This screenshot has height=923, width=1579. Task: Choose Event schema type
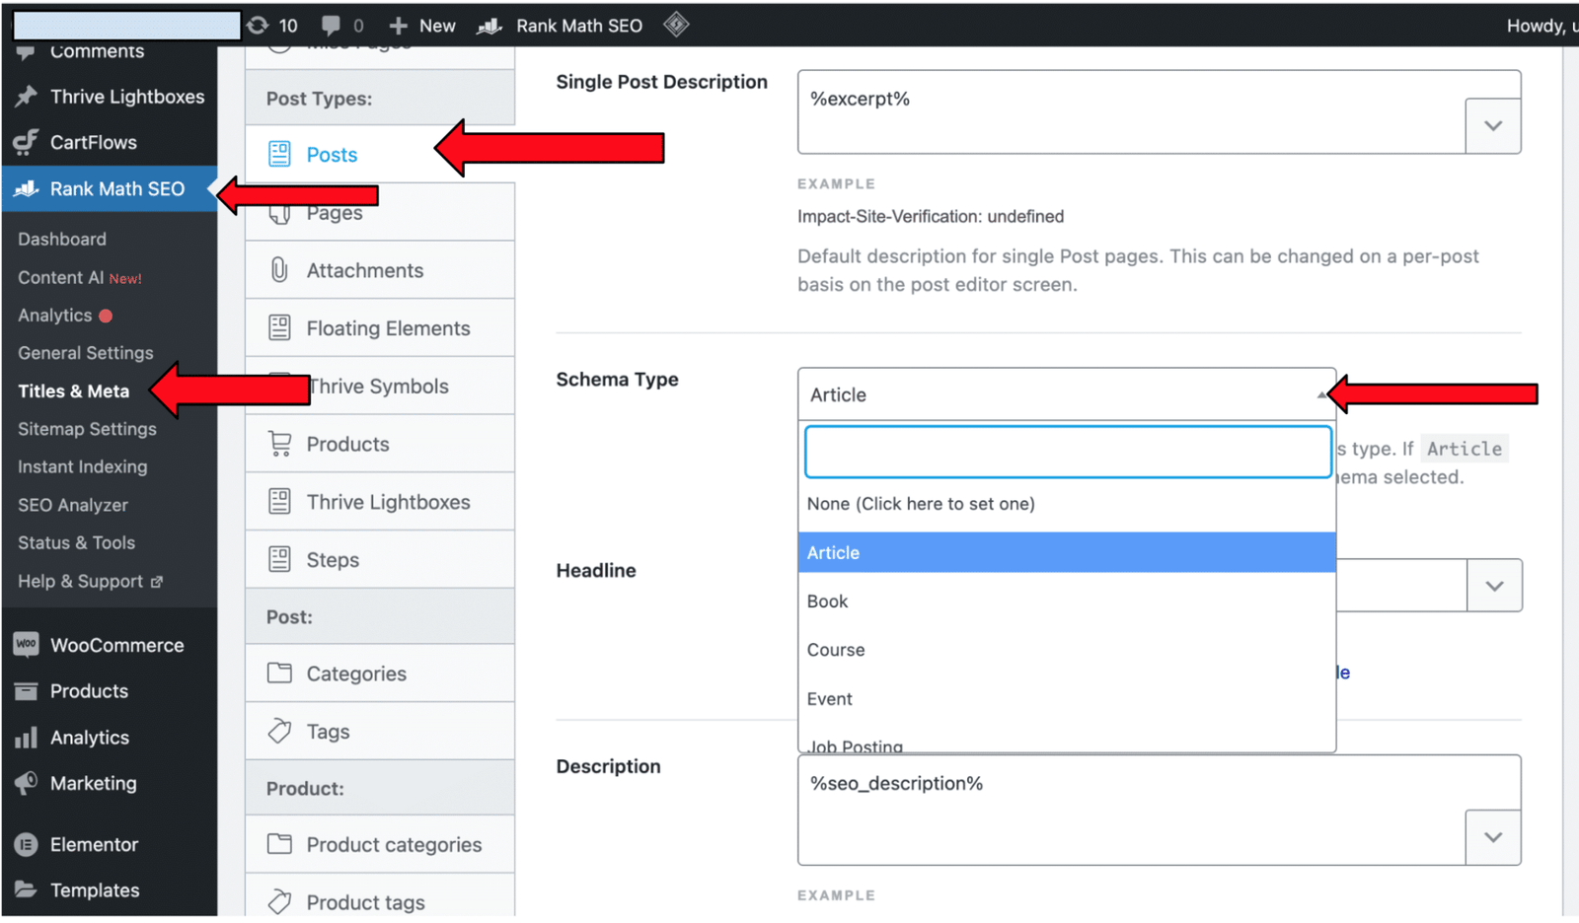click(x=1067, y=699)
